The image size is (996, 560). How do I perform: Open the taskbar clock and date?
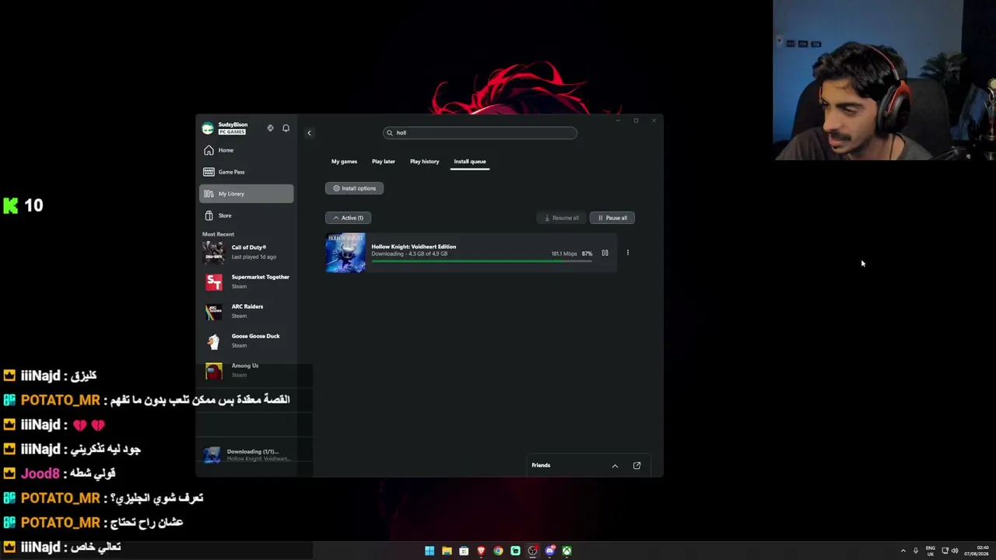pyautogui.click(x=977, y=551)
